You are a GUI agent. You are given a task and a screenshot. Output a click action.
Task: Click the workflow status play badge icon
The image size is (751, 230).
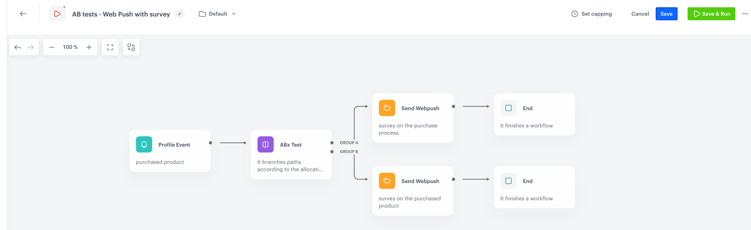coord(57,14)
